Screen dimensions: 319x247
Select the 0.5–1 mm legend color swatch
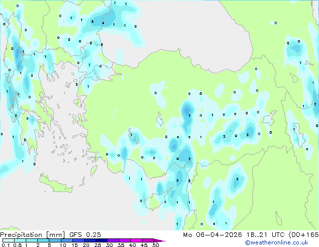(20, 240)
